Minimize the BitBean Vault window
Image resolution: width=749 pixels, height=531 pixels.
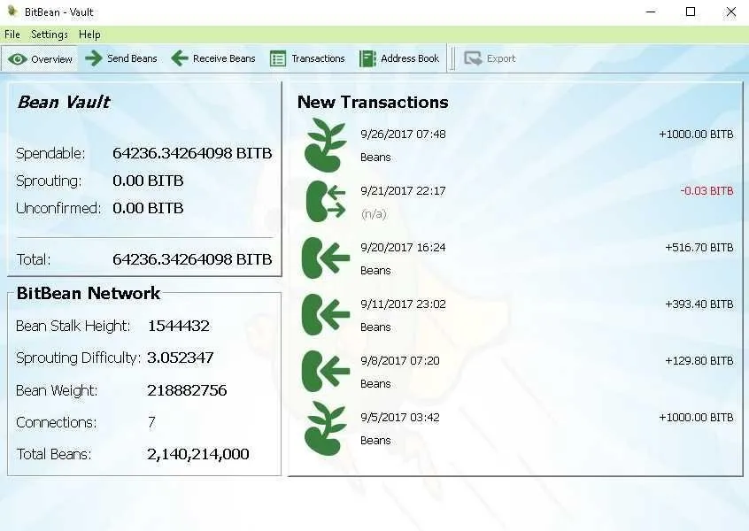(651, 12)
